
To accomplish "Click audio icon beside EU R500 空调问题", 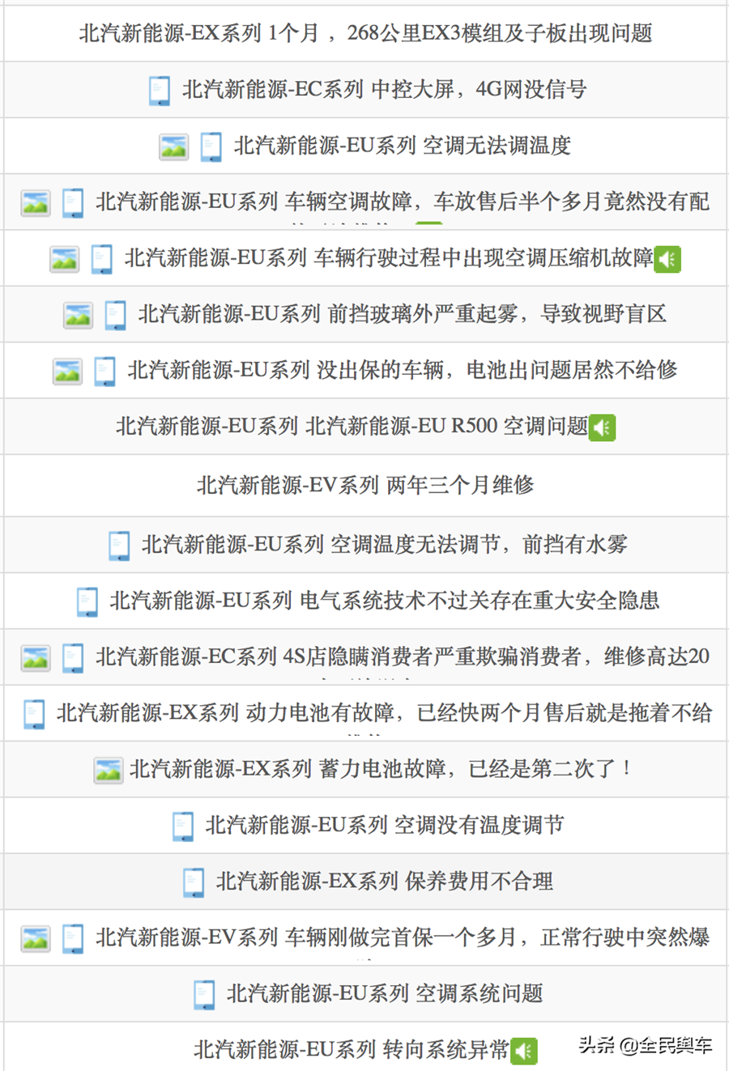I will pyautogui.click(x=602, y=427).
